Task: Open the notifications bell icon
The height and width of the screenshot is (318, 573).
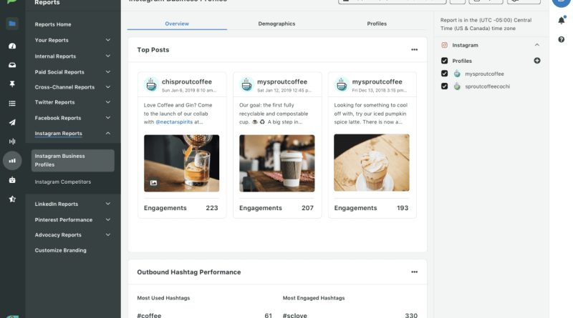Action: [562, 20]
